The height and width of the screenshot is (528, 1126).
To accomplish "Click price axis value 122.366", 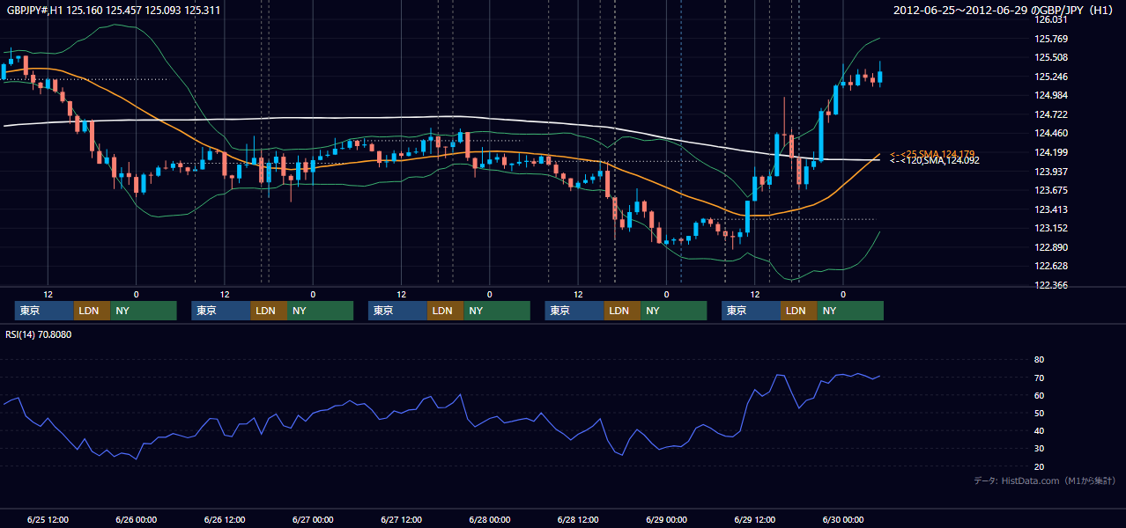I will pos(1050,285).
